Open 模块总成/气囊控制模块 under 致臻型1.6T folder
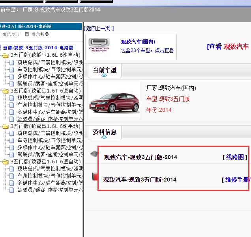Screen dimensions: 251x237 click(x=50, y=168)
